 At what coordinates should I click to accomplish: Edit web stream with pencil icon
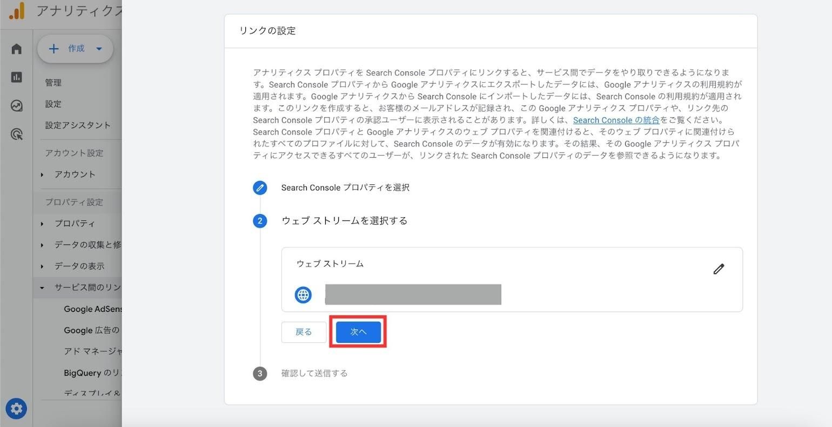coord(718,269)
